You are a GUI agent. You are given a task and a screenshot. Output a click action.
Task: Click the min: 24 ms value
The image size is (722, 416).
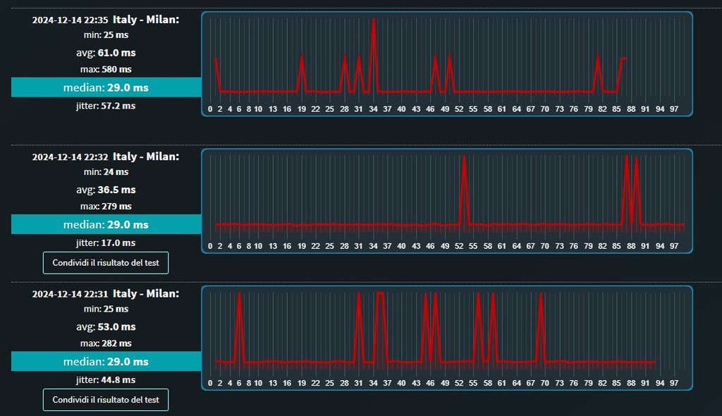(x=106, y=172)
